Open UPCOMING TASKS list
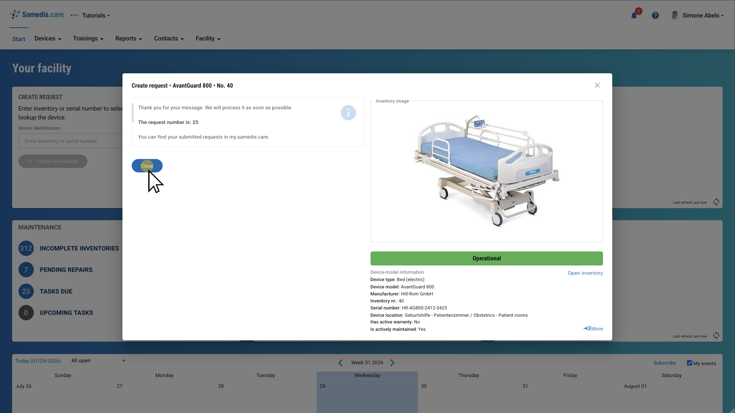This screenshot has width=735, height=413. pos(66,313)
